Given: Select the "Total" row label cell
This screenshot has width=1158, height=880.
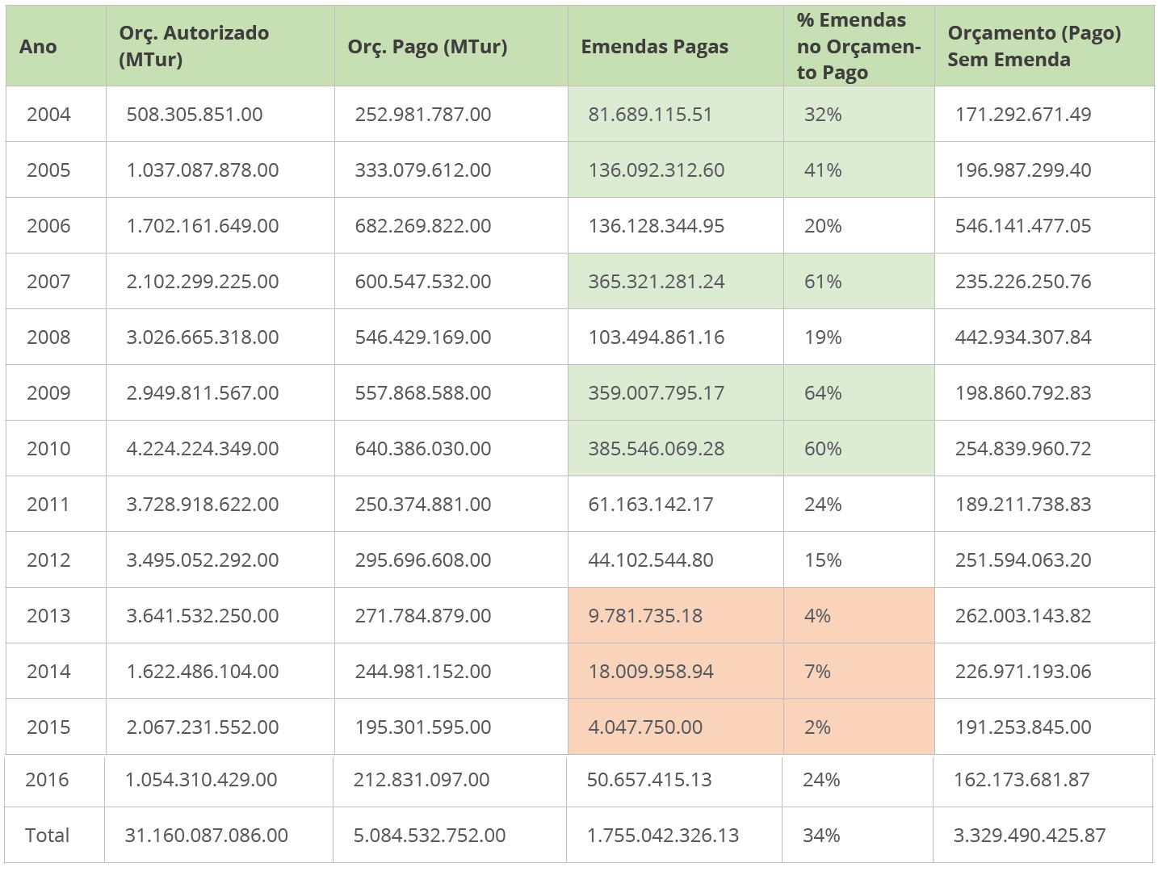Looking at the screenshot, I should tap(48, 836).
